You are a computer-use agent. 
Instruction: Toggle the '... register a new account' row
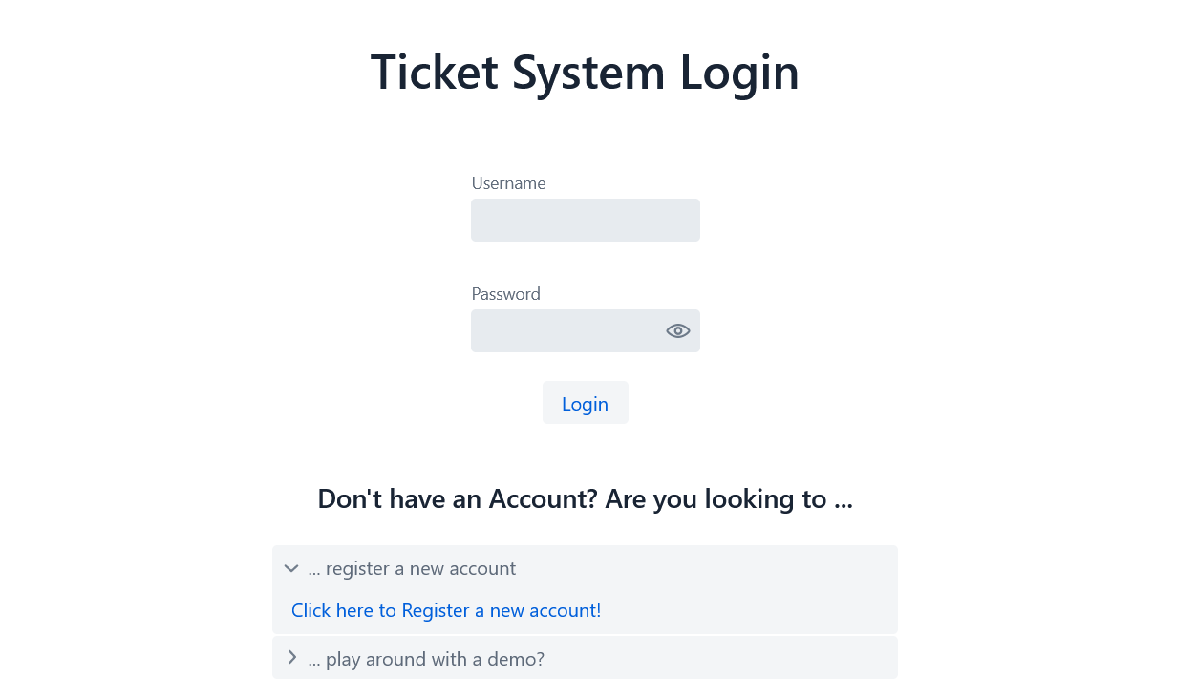pyautogui.click(x=585, y=568)
